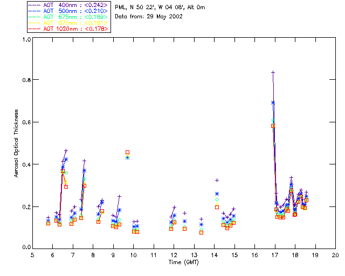This screenshot has height=276, width=345.
Task: Click the 'Time (GMT)' x-axis title
Action: click(184, 263)
